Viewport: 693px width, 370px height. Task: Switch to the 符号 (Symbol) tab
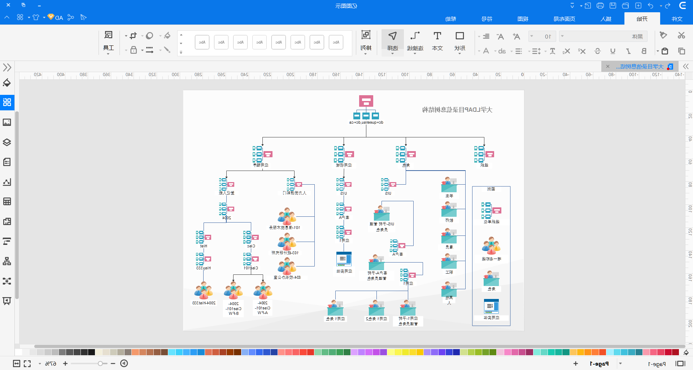pos(487,19)
